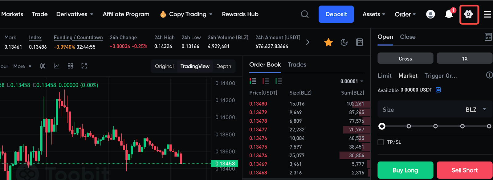Toggle the favorite star icon
This screenshot has height=180, width=493.
tap(328, 42)
